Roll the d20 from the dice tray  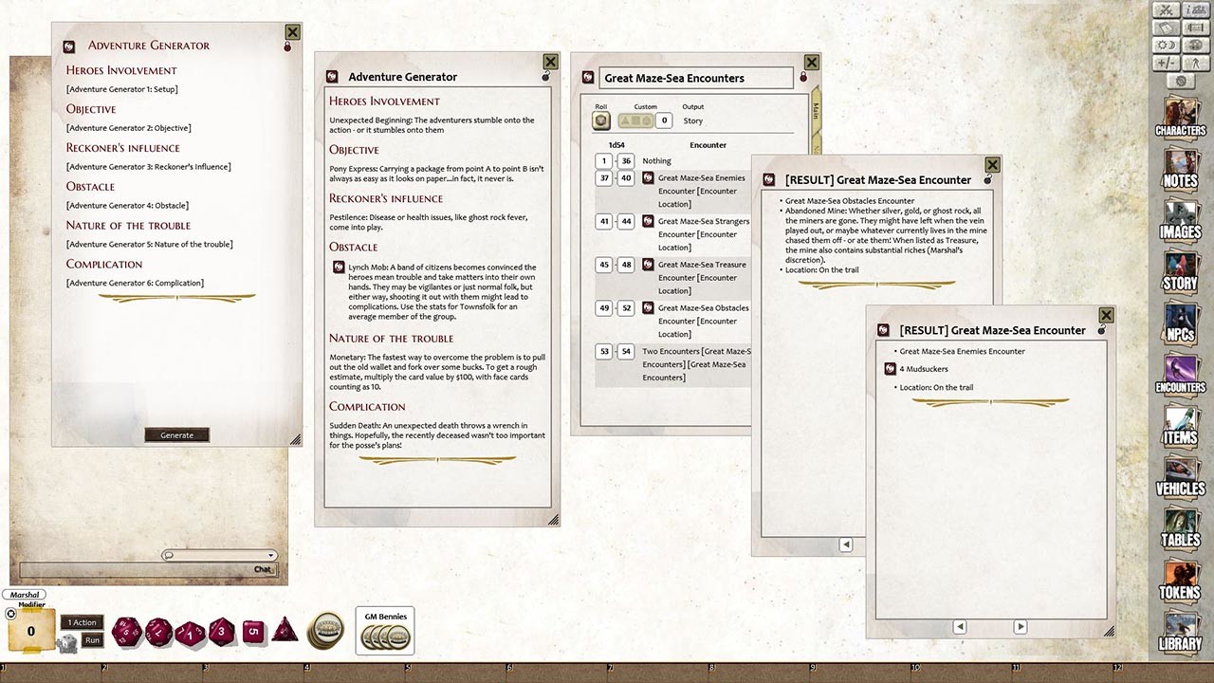[125, 631]
